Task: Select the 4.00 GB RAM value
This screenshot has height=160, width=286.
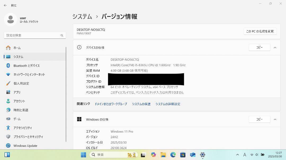Action: pyautogui.click(x=129, y=70)
